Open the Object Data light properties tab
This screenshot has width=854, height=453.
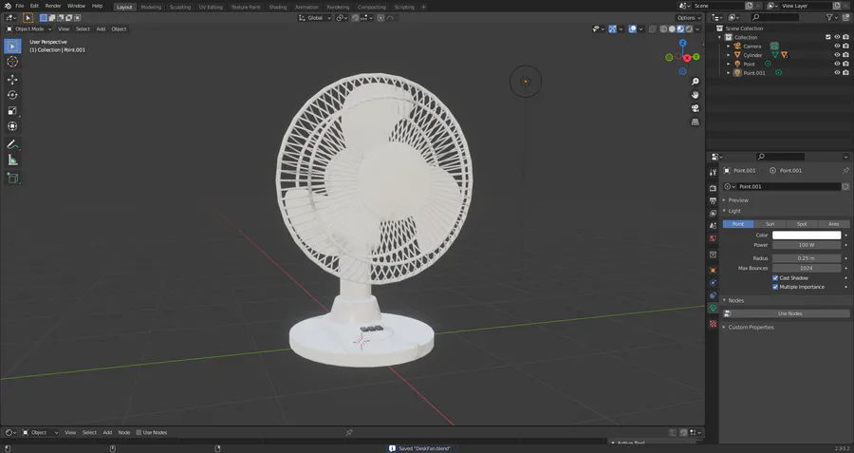pos(713,309)
